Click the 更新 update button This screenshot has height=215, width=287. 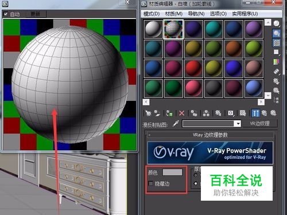coord(35,14)
